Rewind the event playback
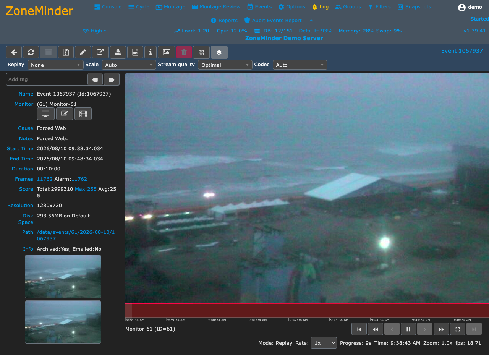This screenshot has height=355, width=489. point(376,329)
